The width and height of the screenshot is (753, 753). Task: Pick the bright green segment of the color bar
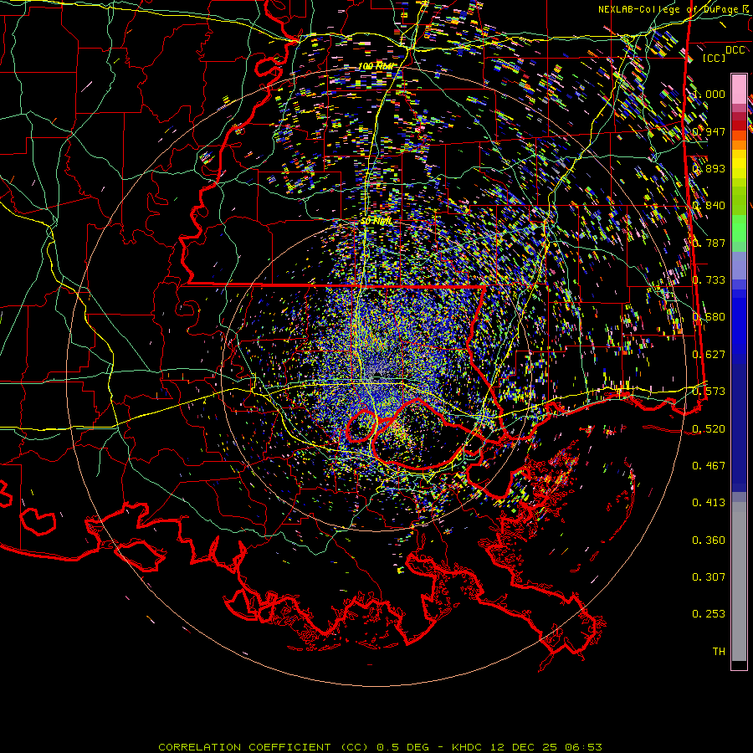739,228
